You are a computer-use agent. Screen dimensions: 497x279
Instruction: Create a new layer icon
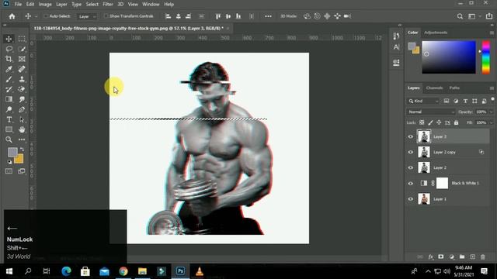(x=472, y=257)
